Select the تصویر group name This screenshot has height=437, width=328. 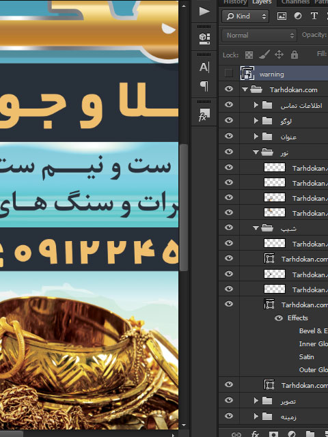(288, 401)
